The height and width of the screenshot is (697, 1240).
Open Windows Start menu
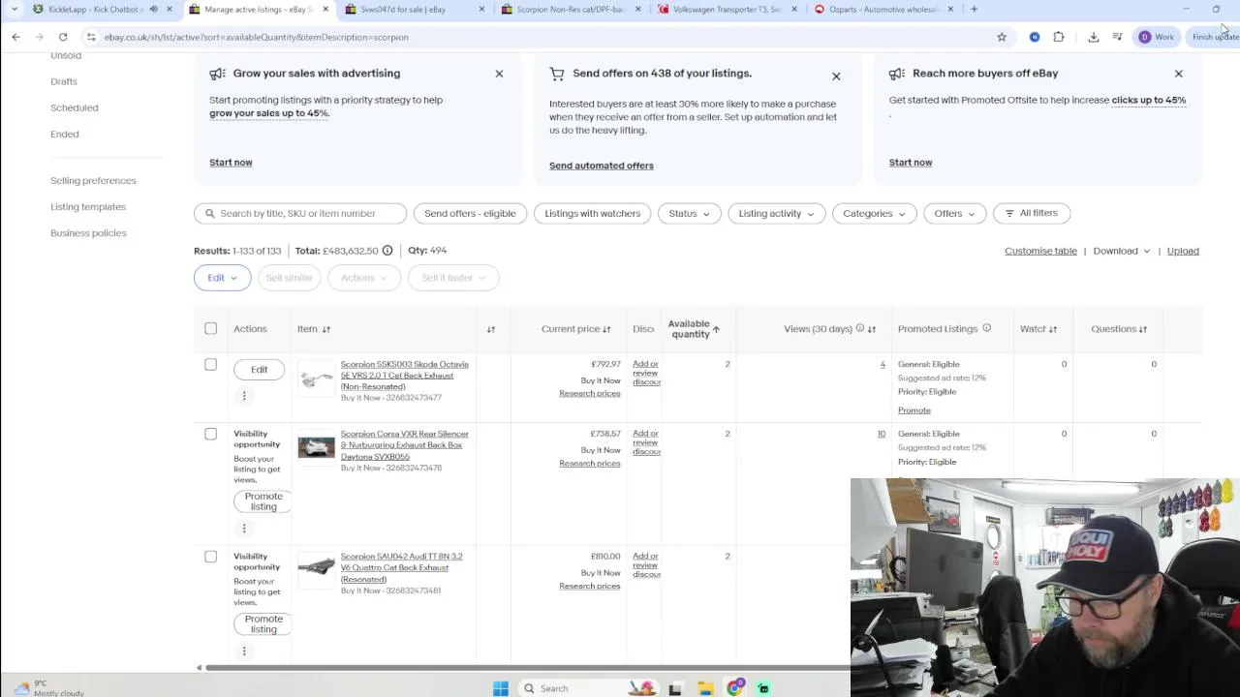501,688
